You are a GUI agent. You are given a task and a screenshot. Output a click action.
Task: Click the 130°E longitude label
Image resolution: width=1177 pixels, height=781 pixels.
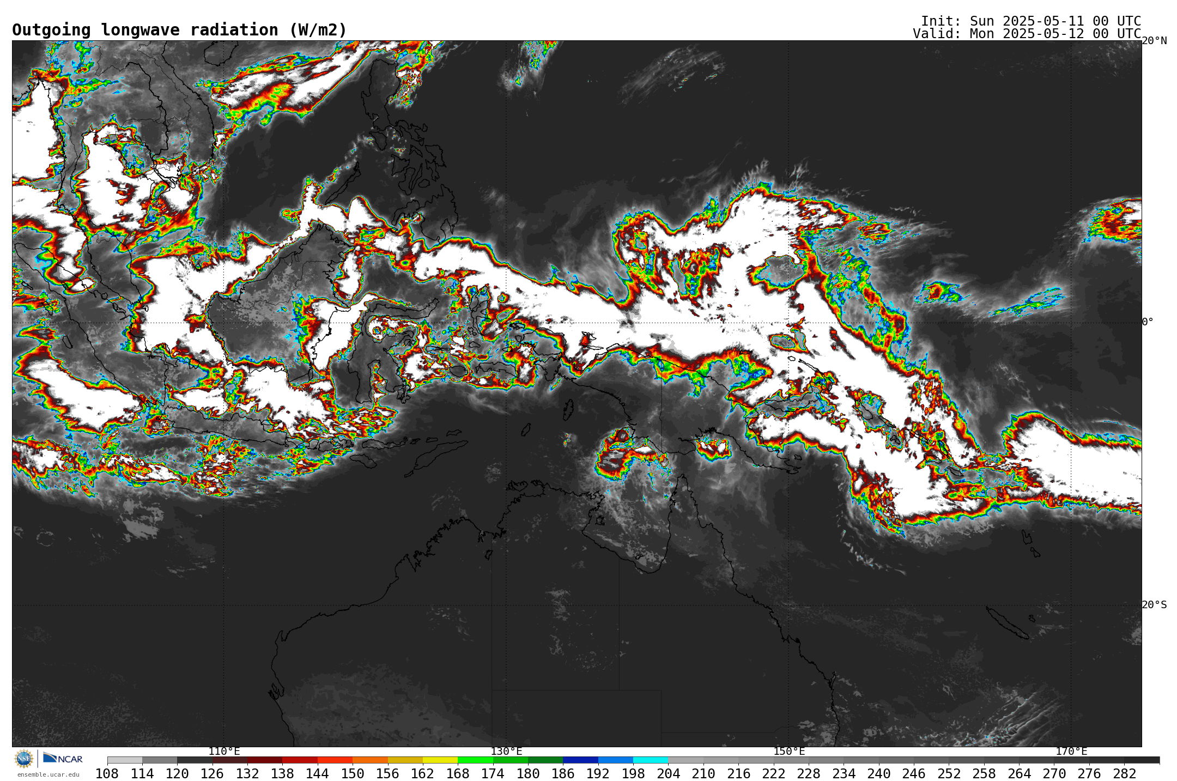click(x=506, y=752)
